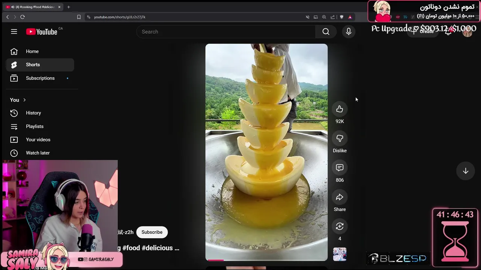This screenshot has height=270, width=481.
Task: Expand the You section chevron
Action: tap(24, 100)
